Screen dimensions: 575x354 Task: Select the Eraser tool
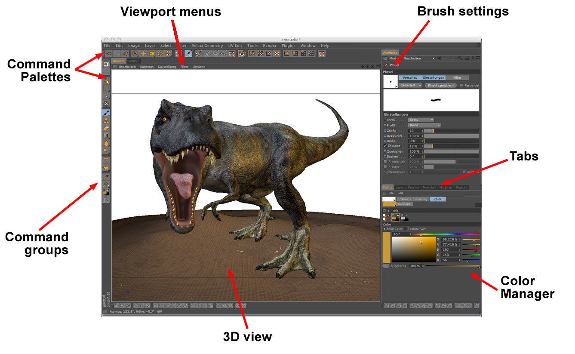106,128
